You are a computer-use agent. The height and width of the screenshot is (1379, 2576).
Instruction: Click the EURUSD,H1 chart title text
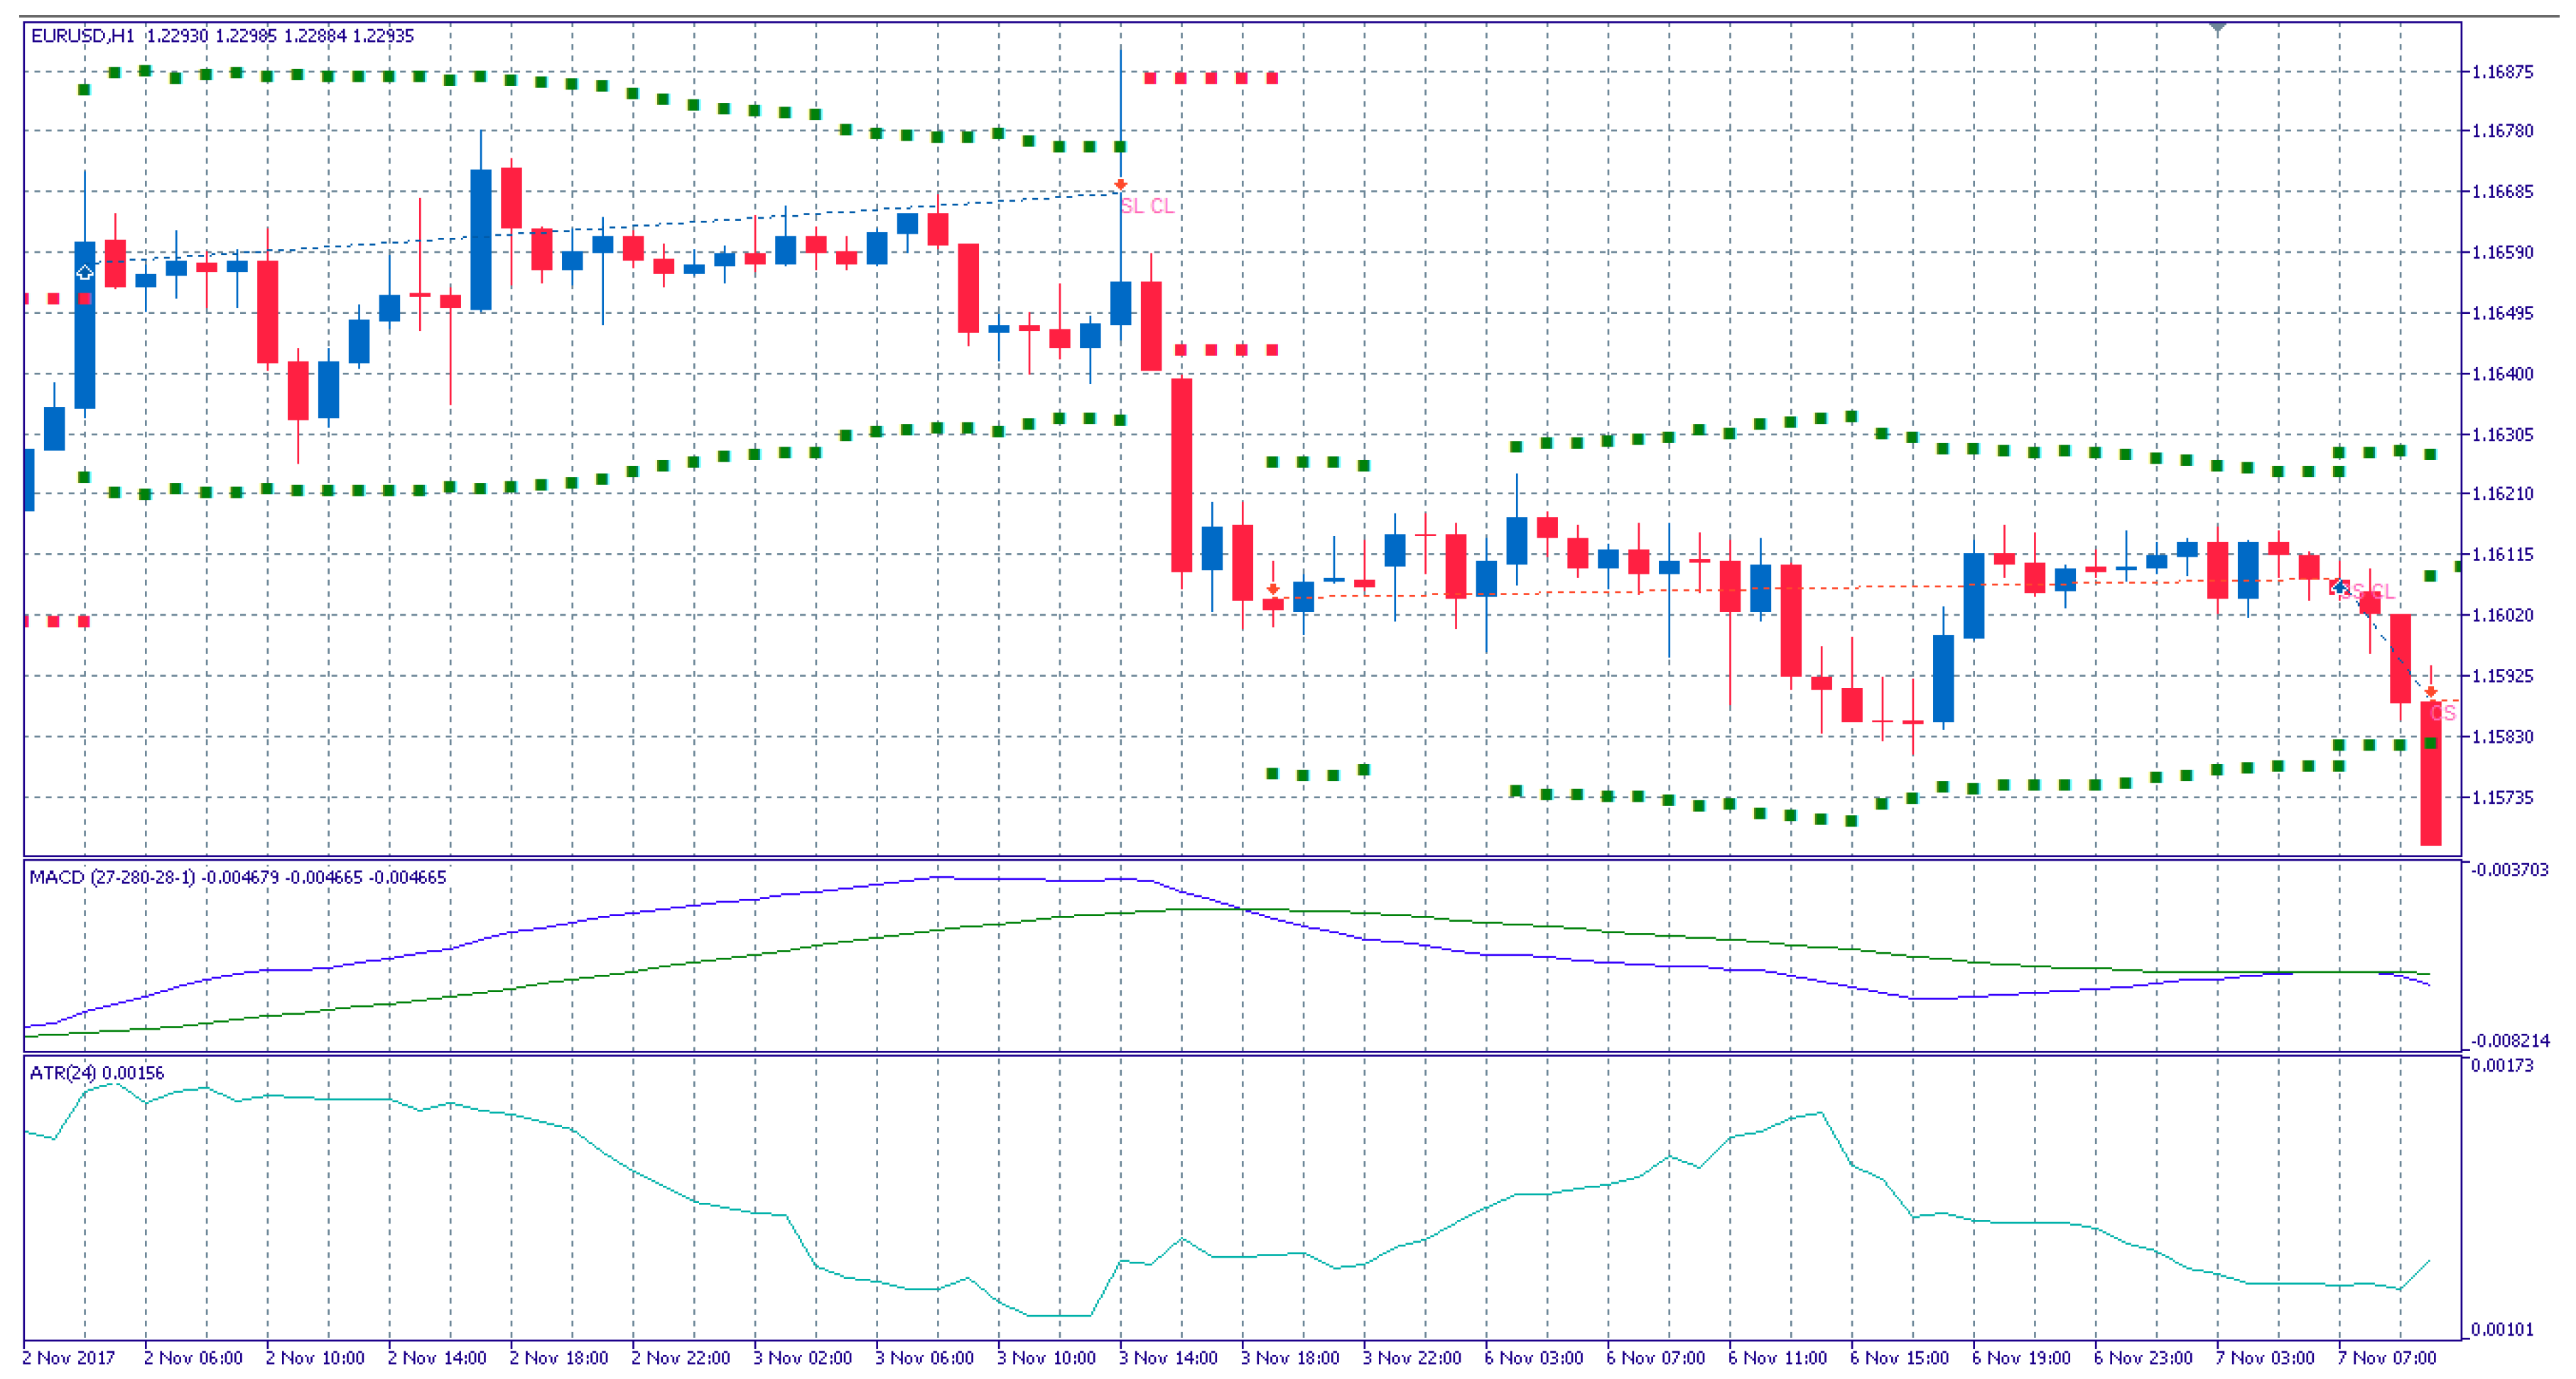coord(82,36)
